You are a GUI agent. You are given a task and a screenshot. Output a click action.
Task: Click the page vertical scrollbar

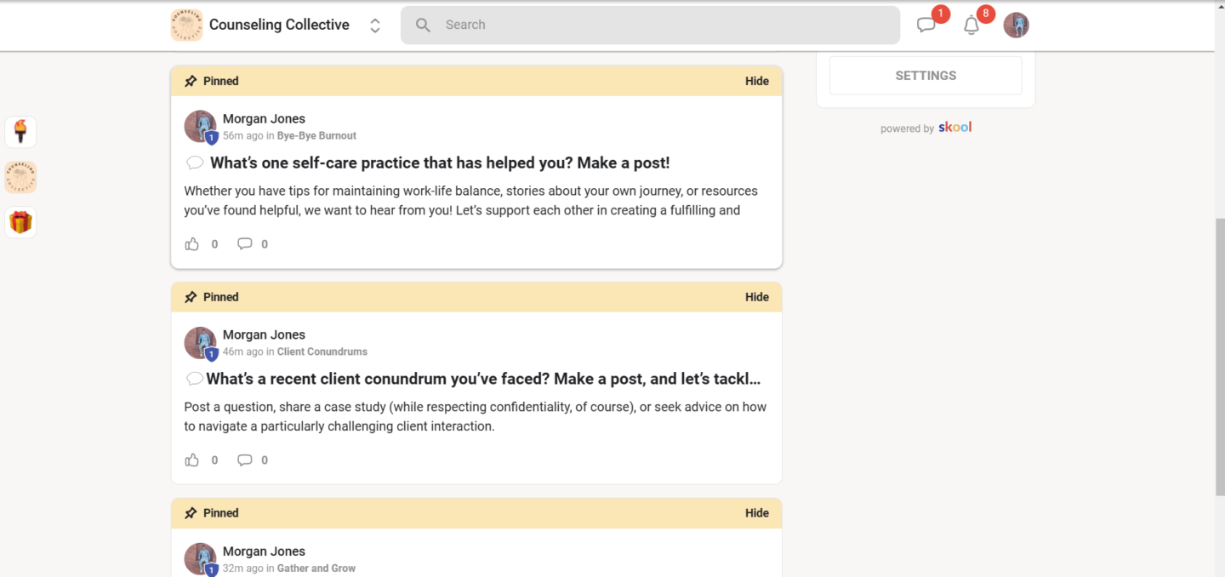[1219, 357]
